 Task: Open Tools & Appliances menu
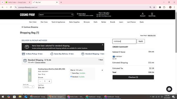[x=58, y=22]
